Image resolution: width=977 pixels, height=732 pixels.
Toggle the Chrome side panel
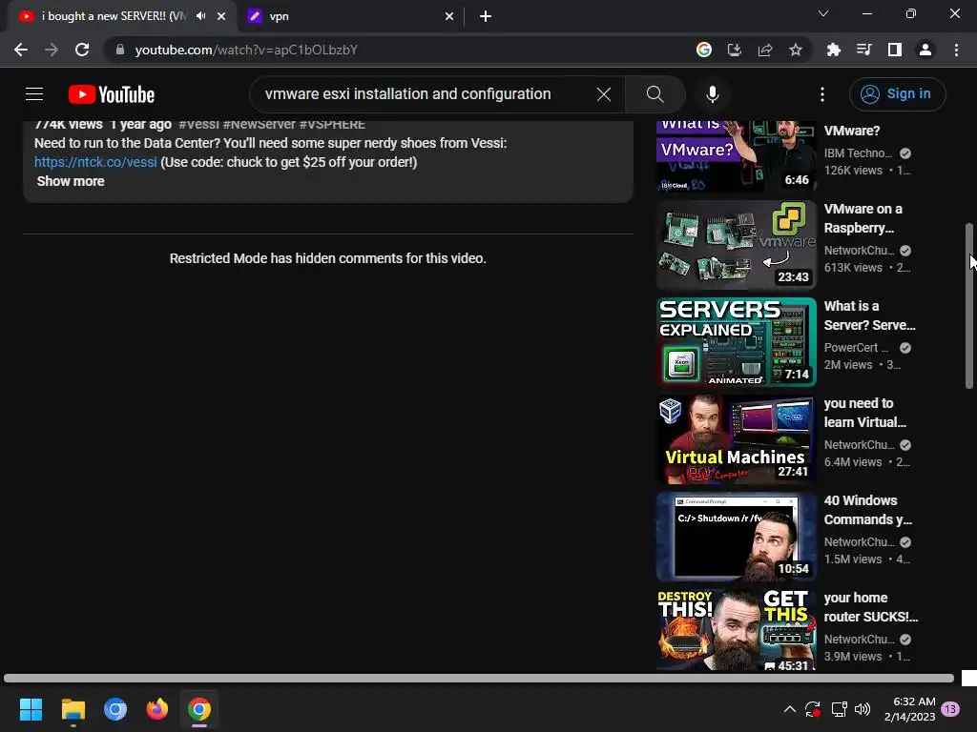click(894, 50)
